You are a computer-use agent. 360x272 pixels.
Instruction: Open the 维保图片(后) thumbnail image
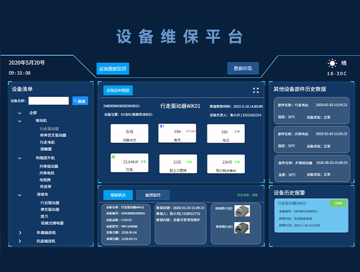242,228
